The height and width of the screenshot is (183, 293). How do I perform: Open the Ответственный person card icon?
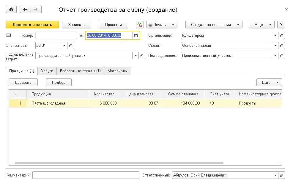281,175
